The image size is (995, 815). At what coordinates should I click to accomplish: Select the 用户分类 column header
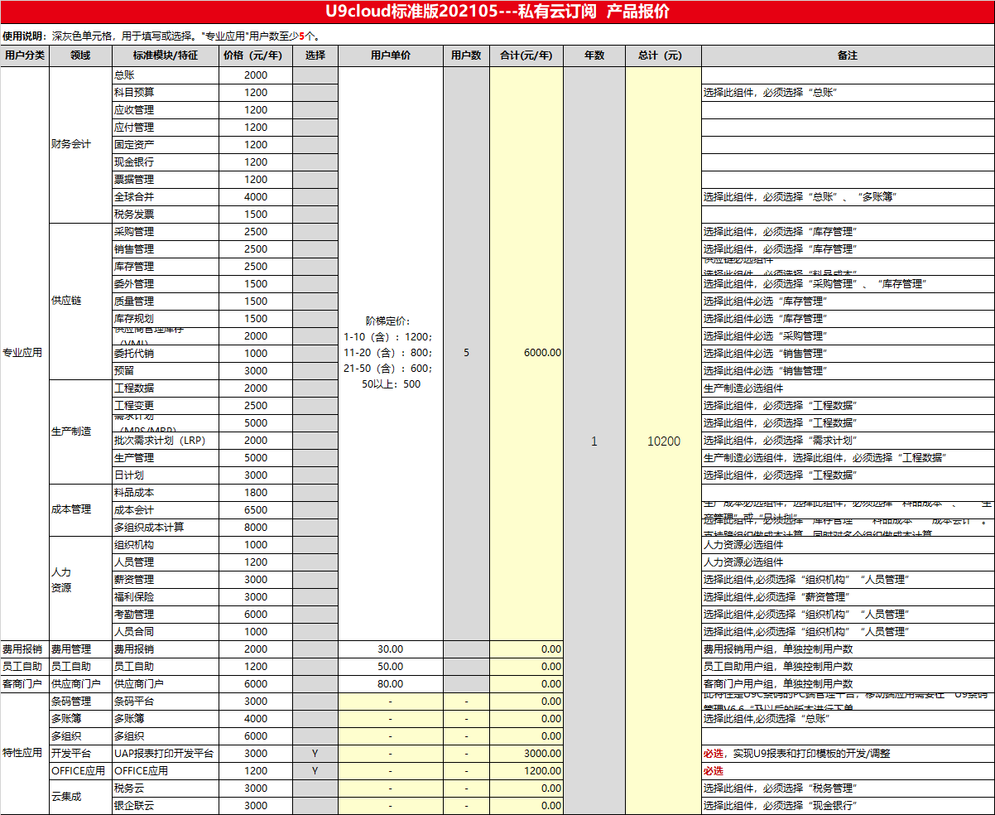click(x=24, y=55)
